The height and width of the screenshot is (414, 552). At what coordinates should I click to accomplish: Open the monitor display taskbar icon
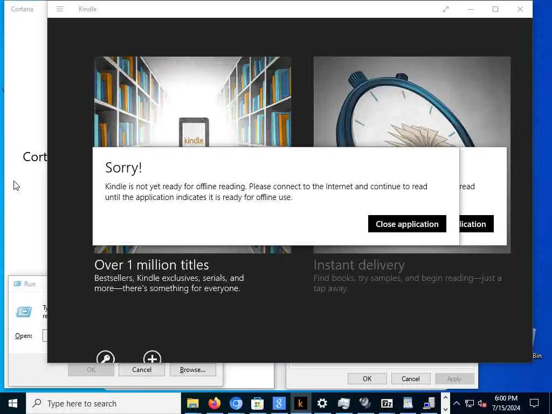tap(343, 403)
